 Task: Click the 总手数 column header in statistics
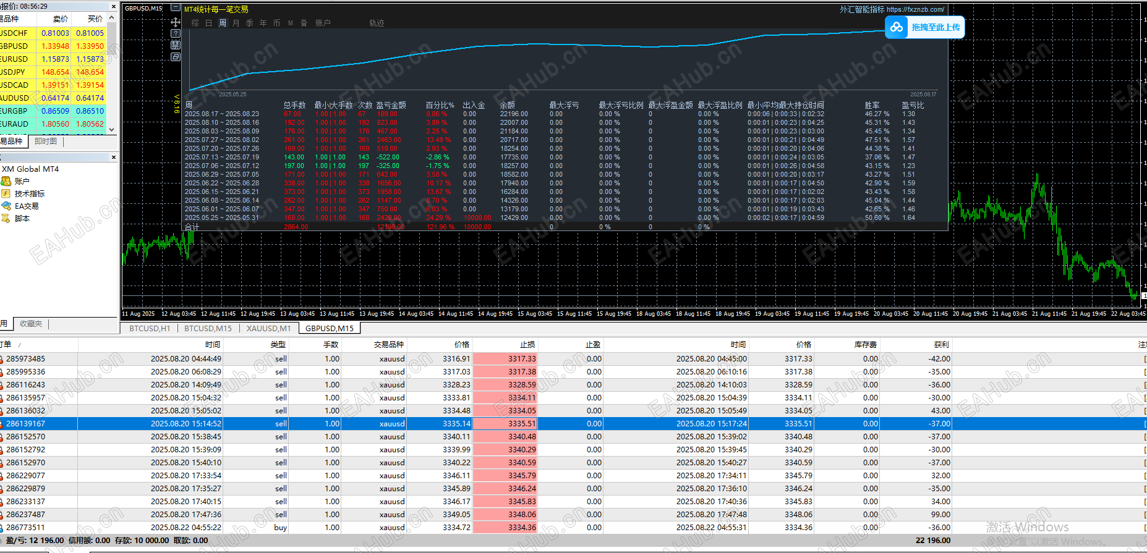point(294,105)
